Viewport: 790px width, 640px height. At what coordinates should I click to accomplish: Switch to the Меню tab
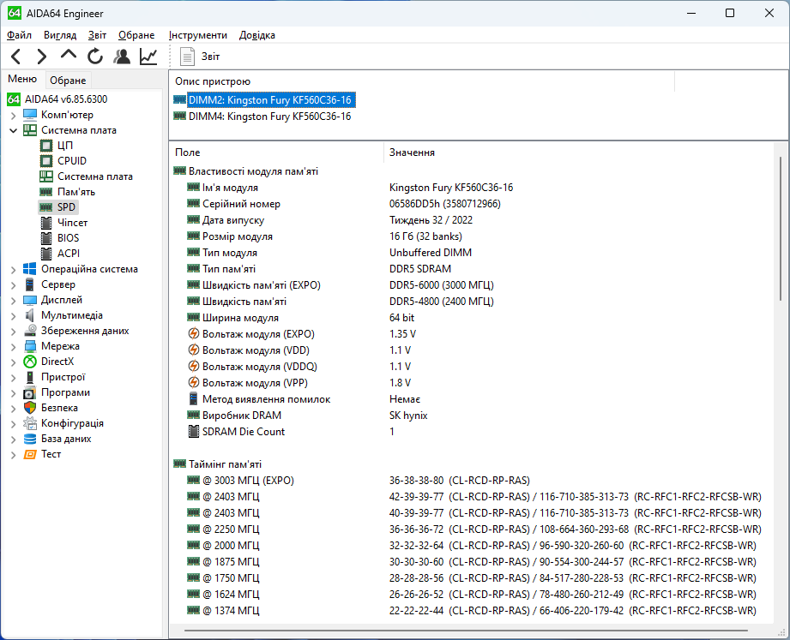(x=22, y=79)
